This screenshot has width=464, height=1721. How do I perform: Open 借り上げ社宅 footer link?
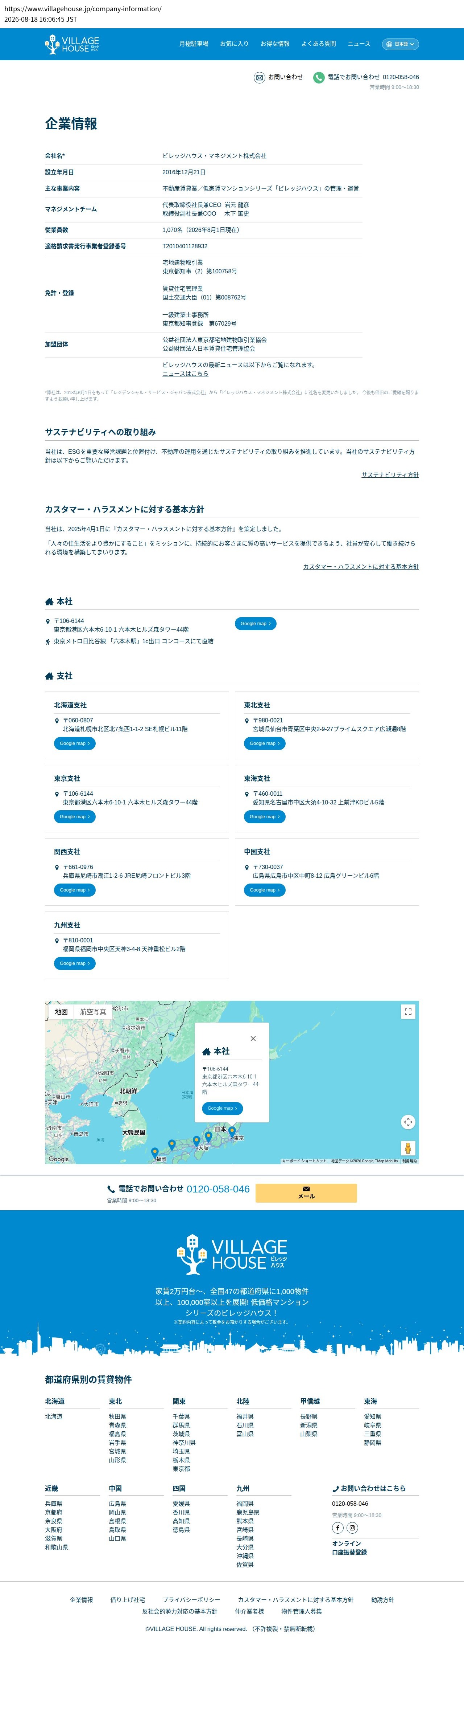coord(128,1599)
